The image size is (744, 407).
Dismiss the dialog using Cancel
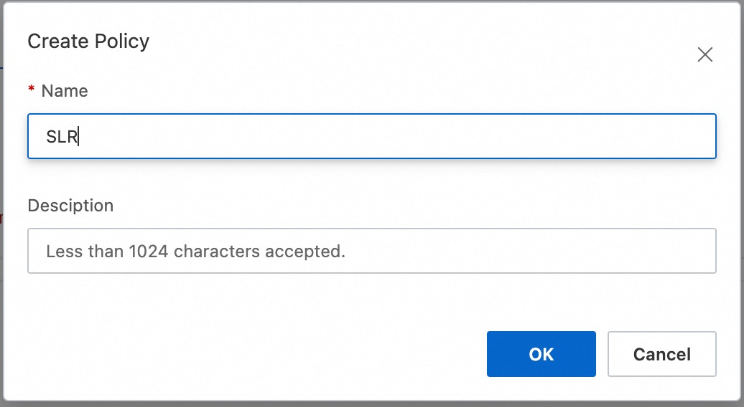(661, 354)
